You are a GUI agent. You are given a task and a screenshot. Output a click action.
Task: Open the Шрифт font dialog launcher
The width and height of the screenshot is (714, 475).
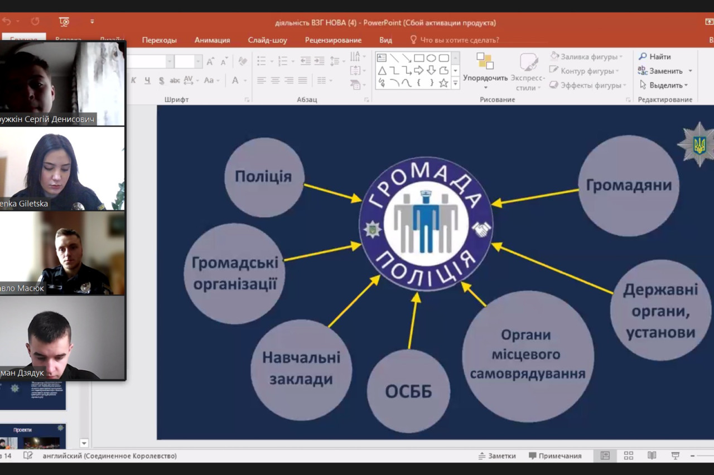(247, 100)
